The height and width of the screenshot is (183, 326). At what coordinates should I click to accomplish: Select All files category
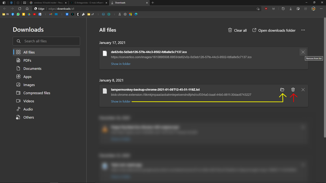(46, 52)
